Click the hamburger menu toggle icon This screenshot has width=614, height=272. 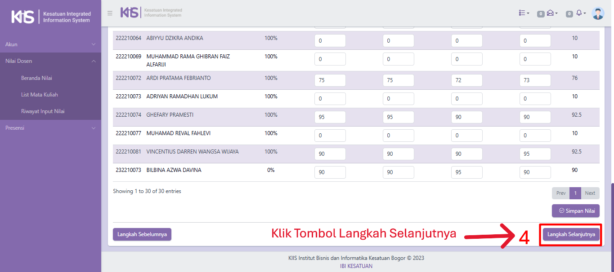click(110, 13)
